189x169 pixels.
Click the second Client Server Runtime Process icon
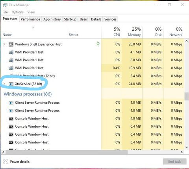tap(11, 111)
